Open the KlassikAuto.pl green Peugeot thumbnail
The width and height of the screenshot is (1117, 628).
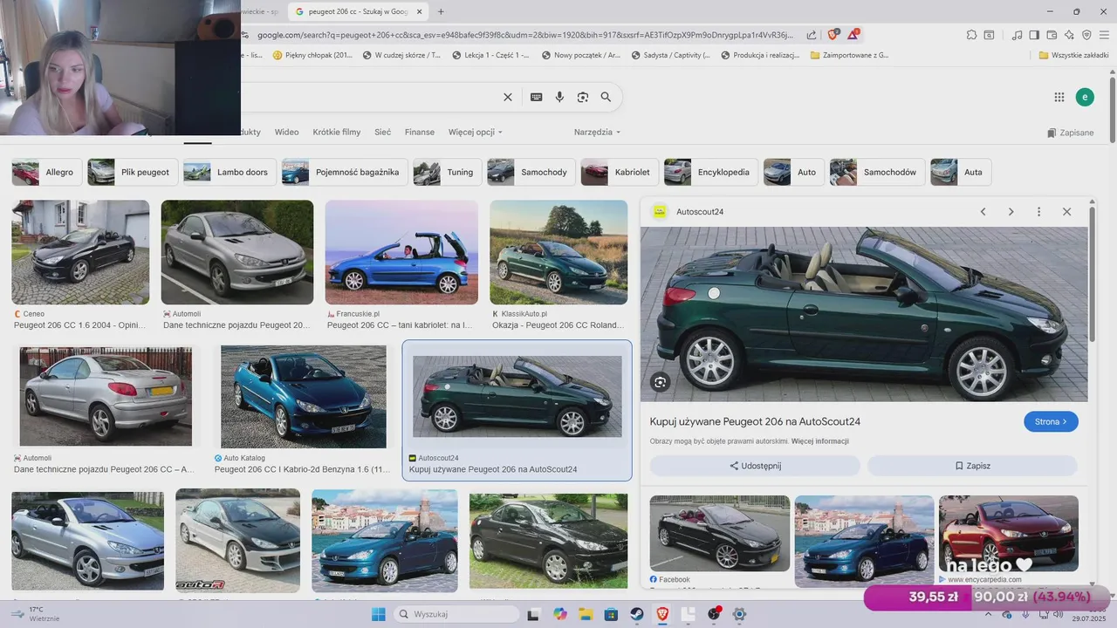coord(558,252)
